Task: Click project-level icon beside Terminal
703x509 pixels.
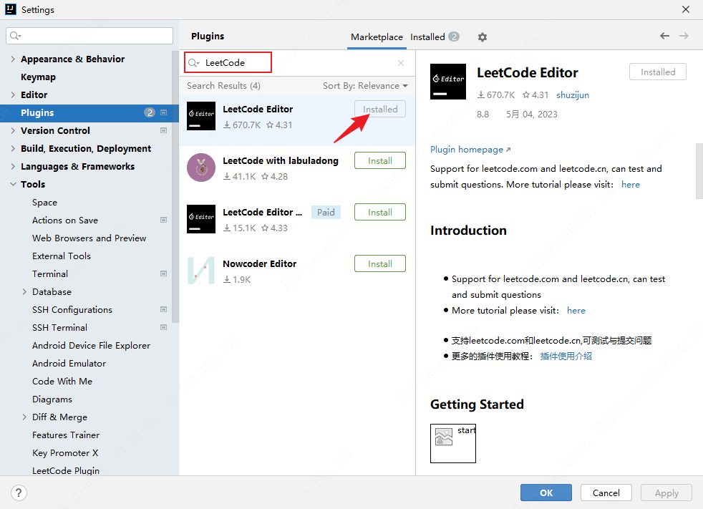Action: click(164, 274)
